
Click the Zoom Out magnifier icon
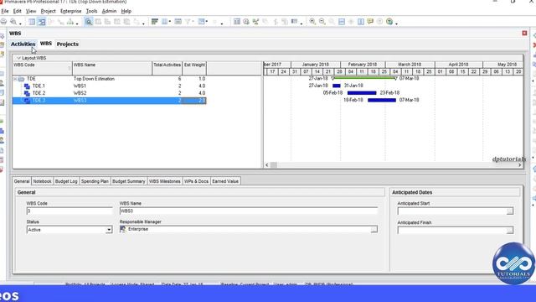pos(322,22)
